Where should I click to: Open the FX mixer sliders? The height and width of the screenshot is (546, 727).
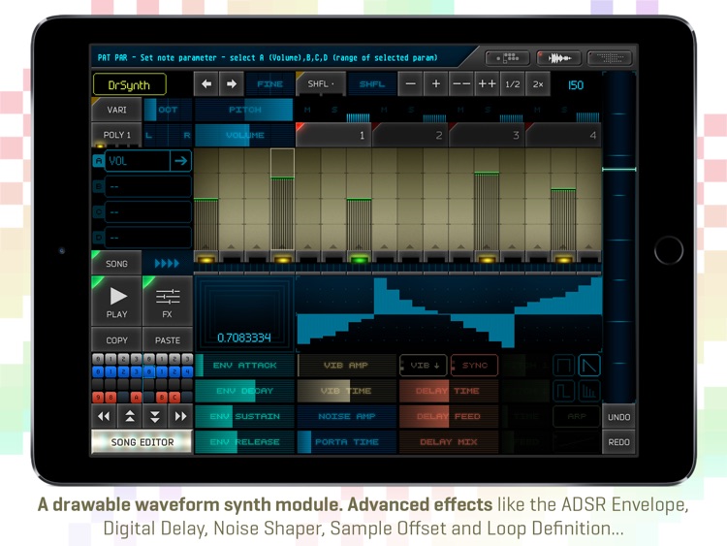(x=168, y=301)
